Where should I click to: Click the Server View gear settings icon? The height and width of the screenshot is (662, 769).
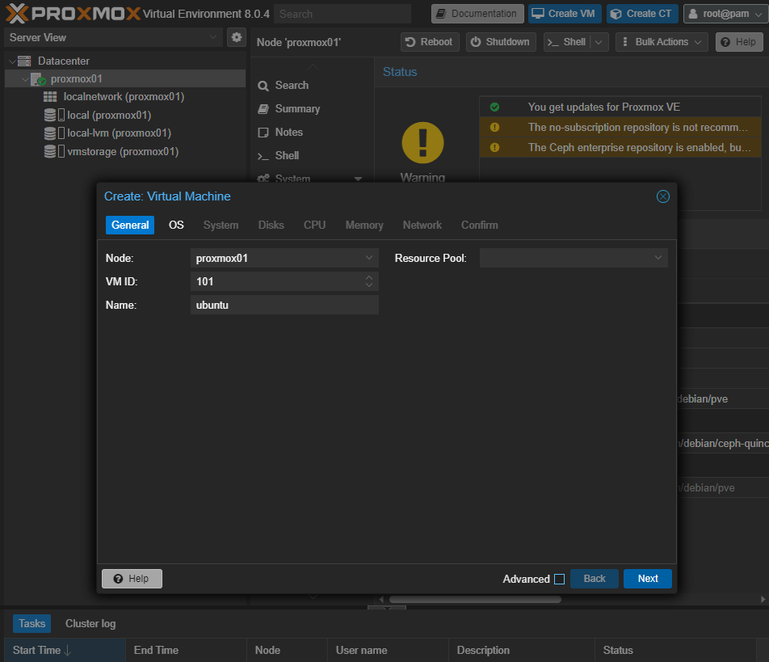(237, 37)
